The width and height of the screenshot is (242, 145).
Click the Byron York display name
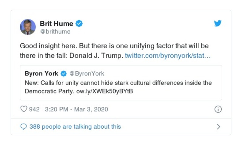click(x=41, y=73)
